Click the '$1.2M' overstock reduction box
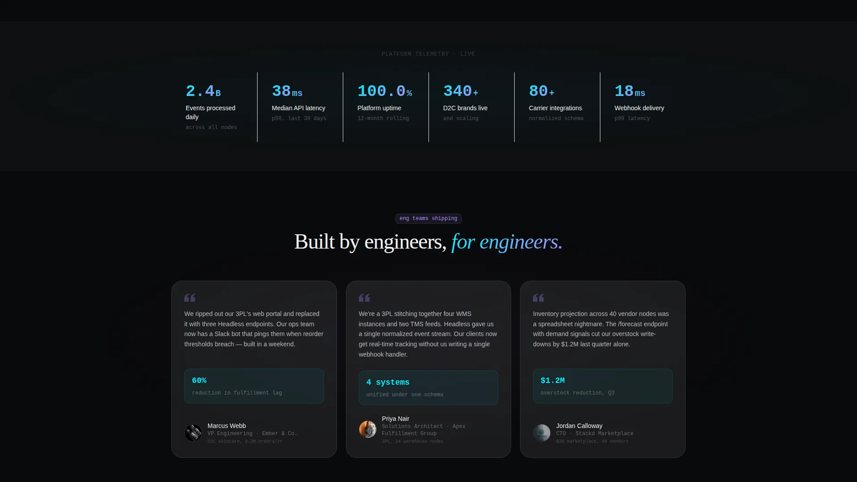This screenshot has width=857, height=482. tap(603, 386)
